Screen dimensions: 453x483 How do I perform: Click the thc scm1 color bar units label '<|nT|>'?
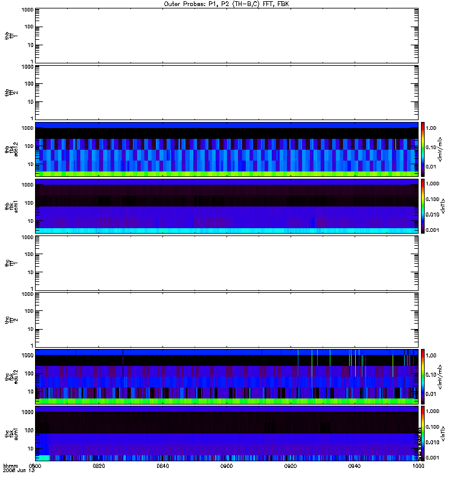(x=443, y=433)
